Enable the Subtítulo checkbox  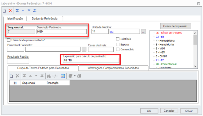[118, 39]
